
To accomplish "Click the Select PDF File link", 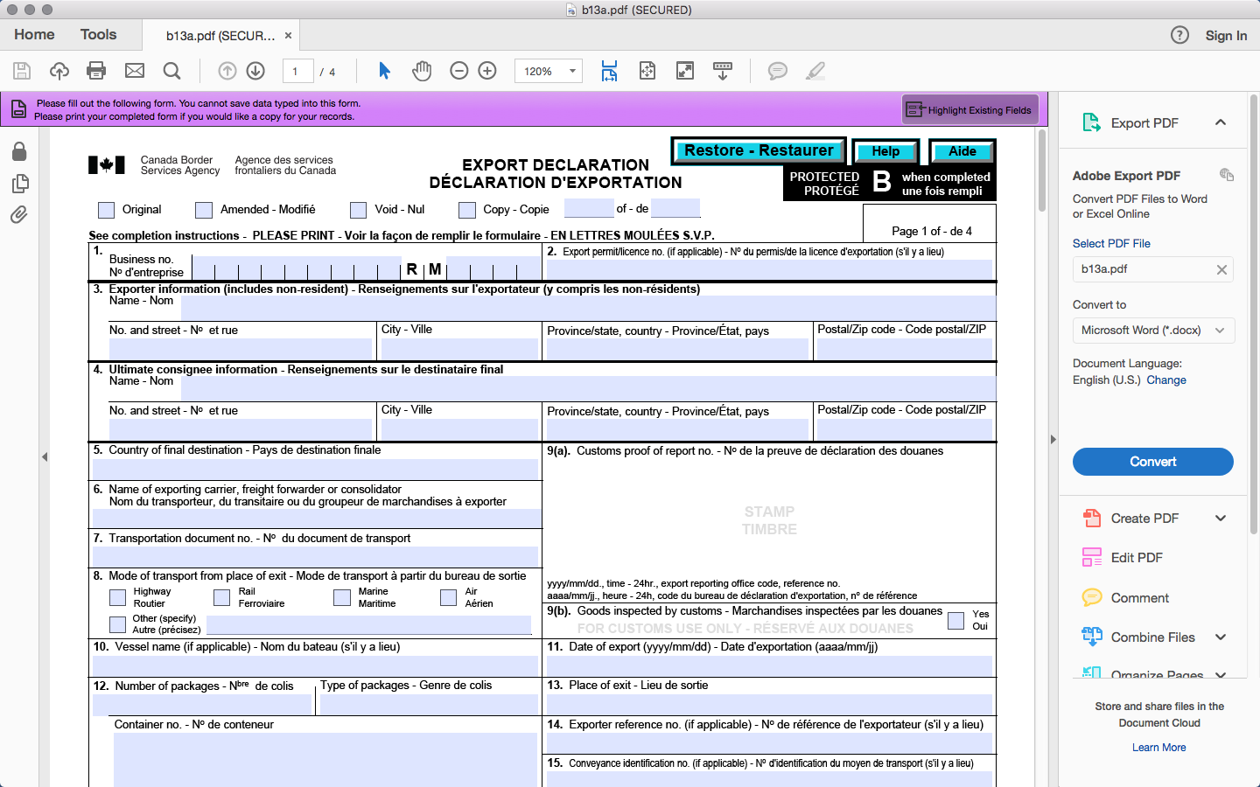I will coord(1111,244).
